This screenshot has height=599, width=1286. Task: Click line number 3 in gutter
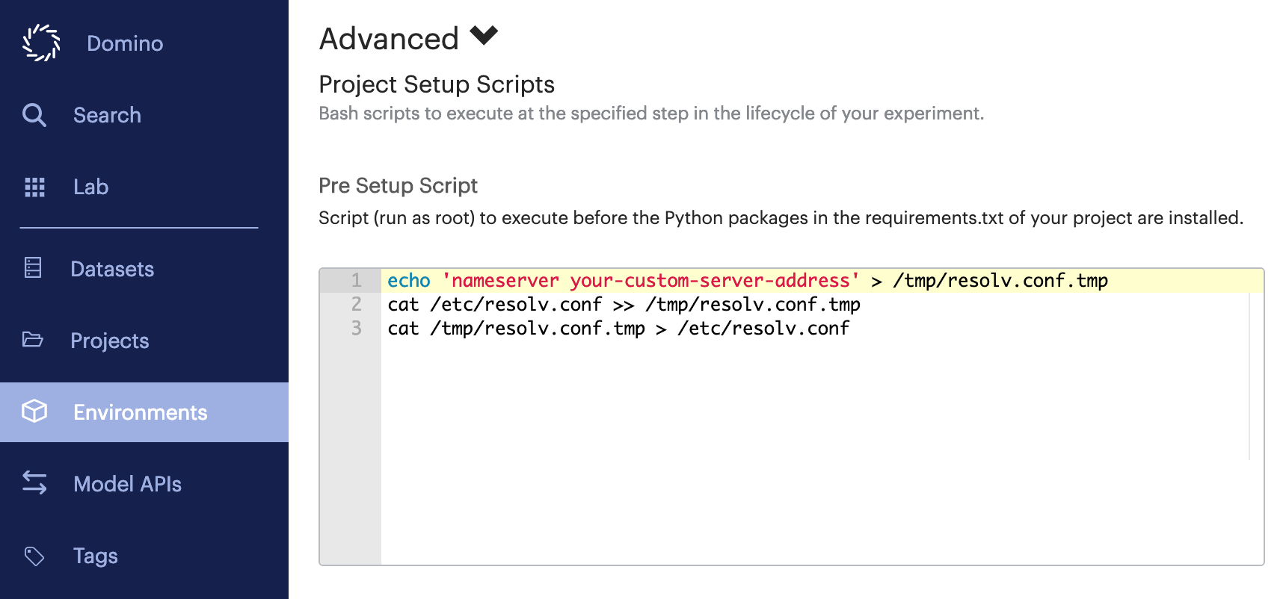(x=357, y=329)
